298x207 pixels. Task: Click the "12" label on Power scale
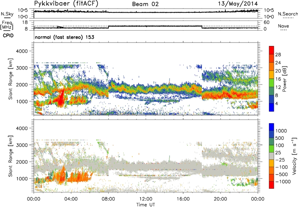tap(278, 87)
